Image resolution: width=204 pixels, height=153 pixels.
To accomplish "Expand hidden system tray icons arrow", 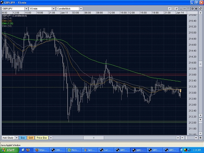I will (181, 150).
